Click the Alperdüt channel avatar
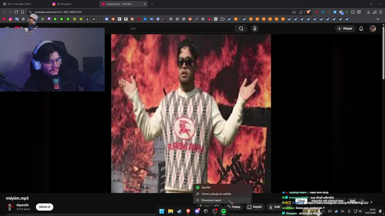 (10, 207)
